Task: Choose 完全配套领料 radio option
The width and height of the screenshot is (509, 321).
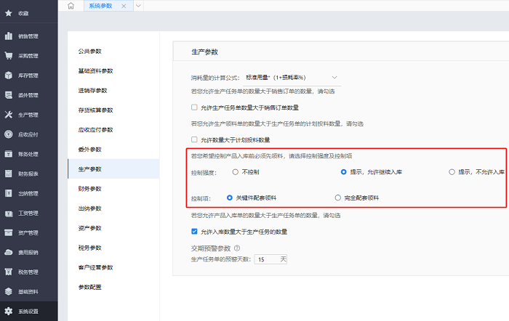Action: [x=337, y=198]
